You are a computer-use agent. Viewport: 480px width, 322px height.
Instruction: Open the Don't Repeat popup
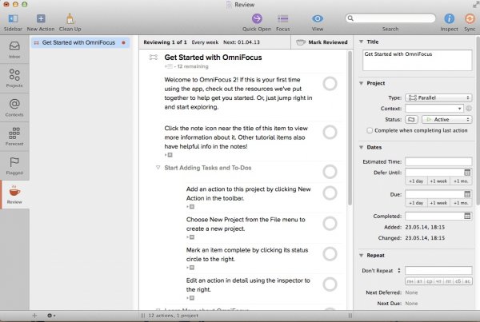(381, 271)
